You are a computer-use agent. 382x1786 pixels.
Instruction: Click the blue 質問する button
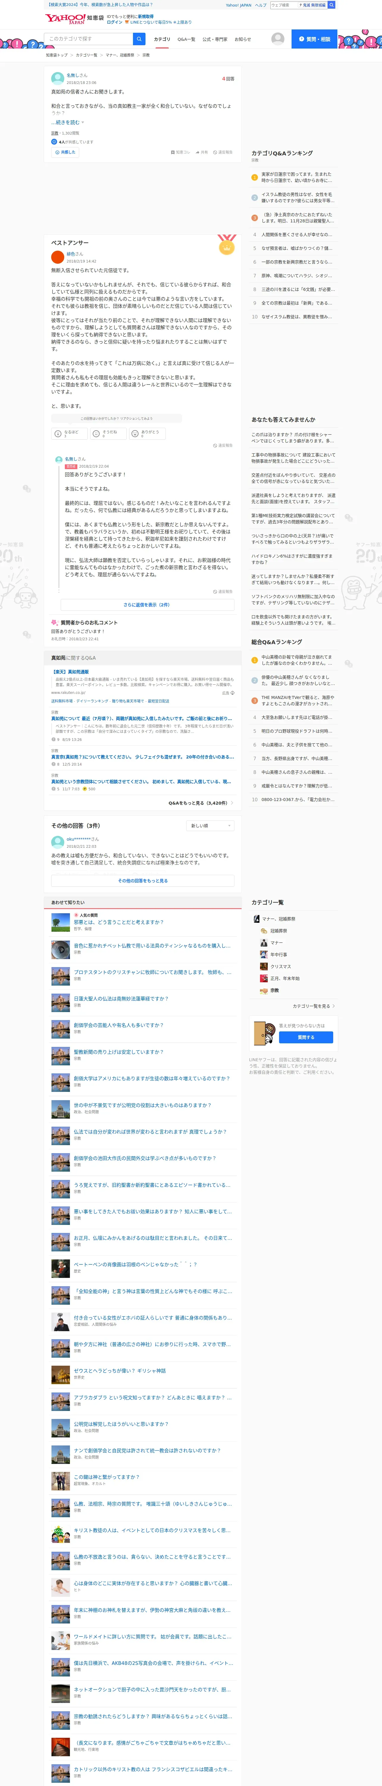(306, 1037)
